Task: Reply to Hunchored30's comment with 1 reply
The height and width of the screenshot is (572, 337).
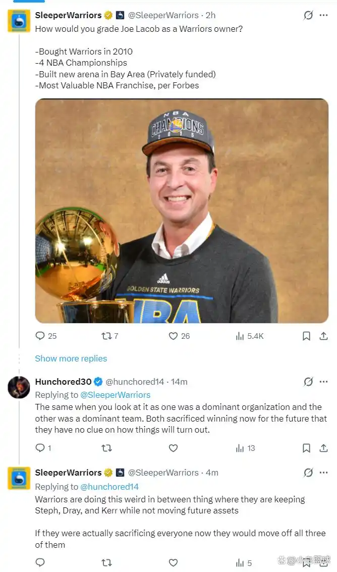Action: 40,448
